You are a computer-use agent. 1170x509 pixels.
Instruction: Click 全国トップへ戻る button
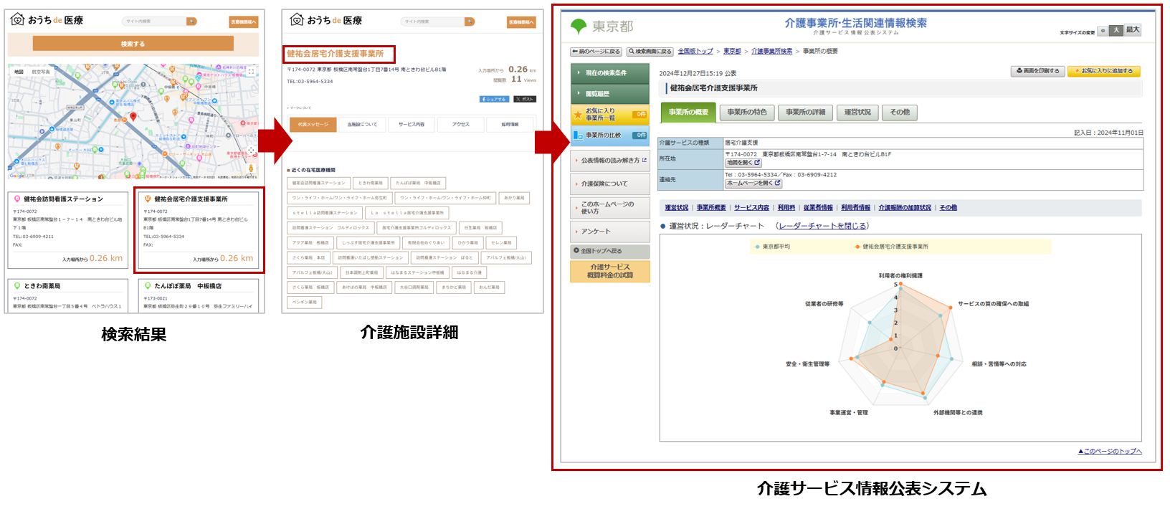coord(610,252)
